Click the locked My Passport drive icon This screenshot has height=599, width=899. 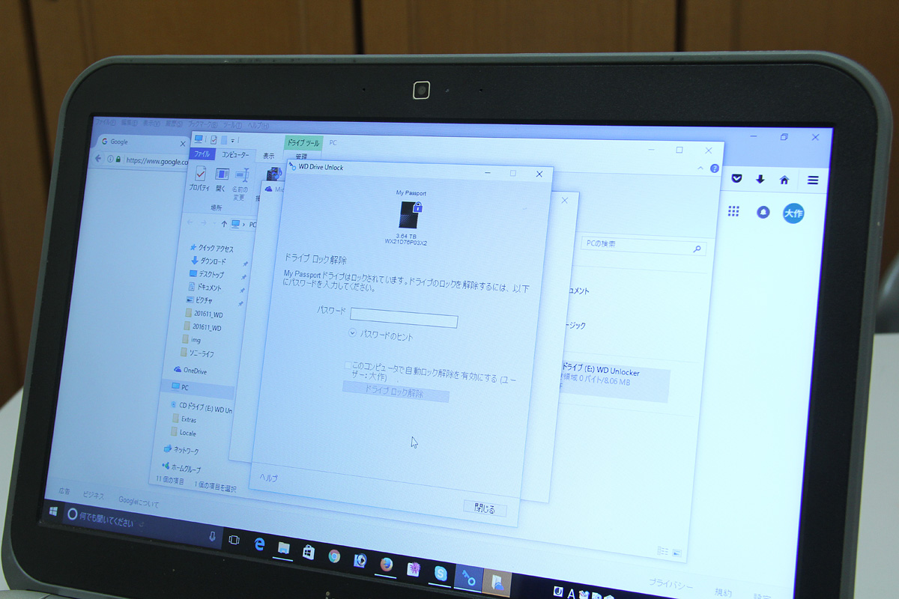point(409,215)
